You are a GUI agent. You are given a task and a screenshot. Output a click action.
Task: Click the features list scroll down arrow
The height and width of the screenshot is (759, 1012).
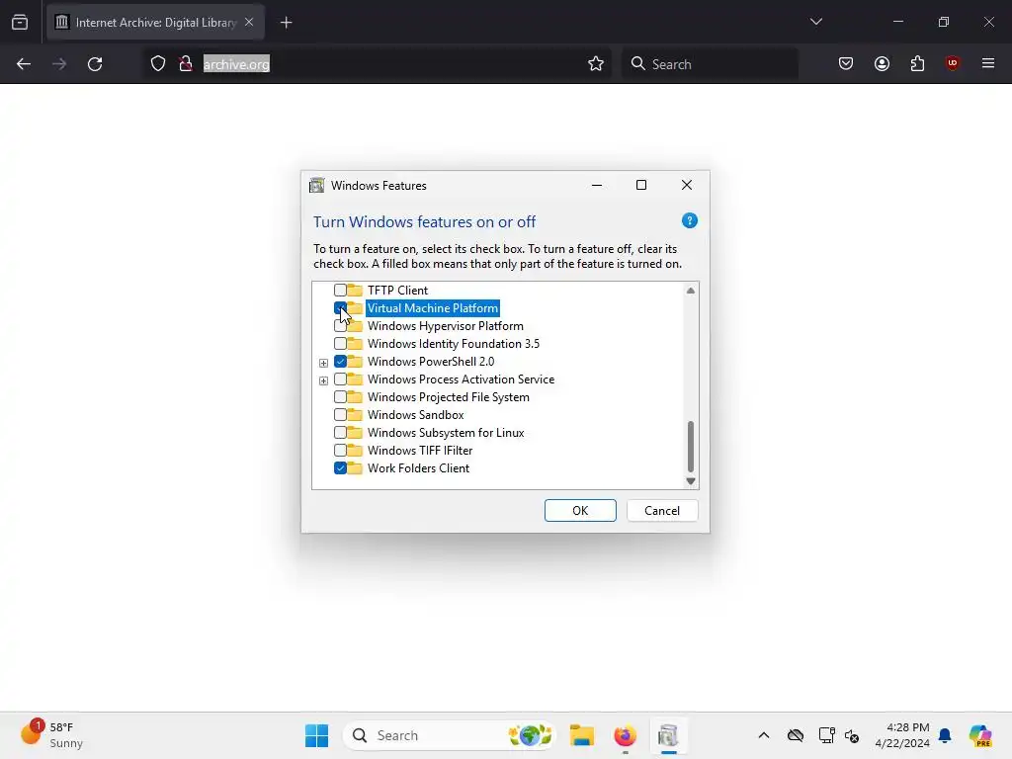click(x=691, y=481)
